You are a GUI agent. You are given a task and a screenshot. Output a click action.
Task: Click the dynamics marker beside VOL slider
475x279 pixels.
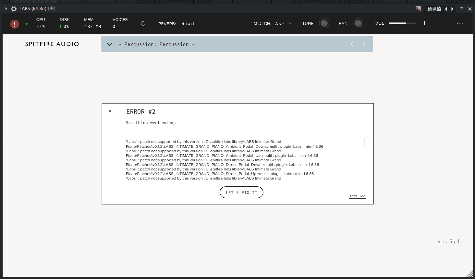click(x=424, y=23)
